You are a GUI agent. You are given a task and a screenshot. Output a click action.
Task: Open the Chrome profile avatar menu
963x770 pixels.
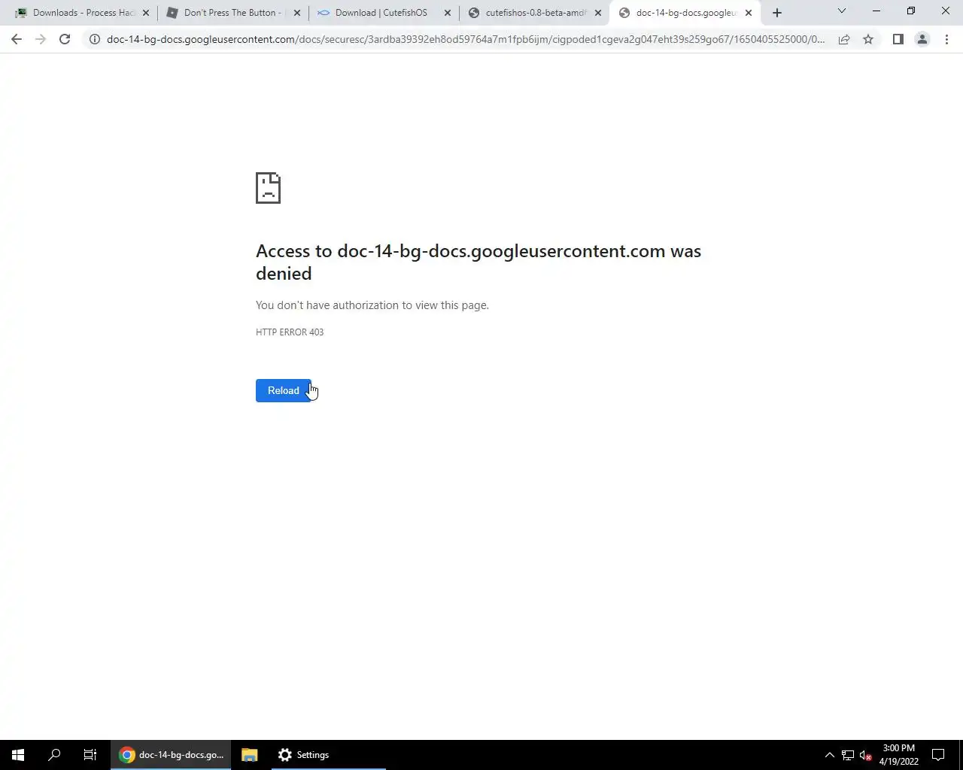click(x=922, y=39)
